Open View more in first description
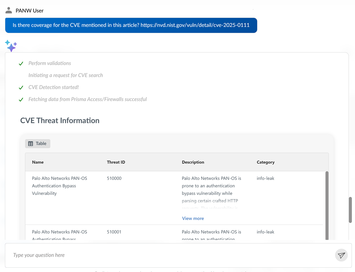 (x=193, y=218)
